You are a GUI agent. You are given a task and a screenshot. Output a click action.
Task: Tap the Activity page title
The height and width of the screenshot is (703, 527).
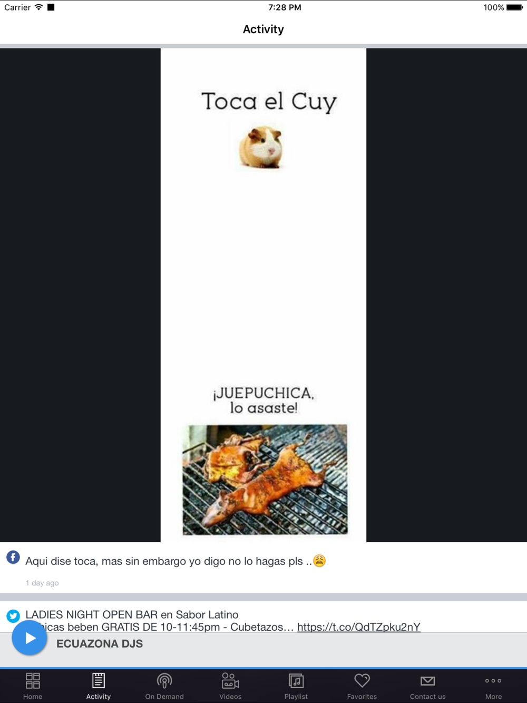point(263,29)
